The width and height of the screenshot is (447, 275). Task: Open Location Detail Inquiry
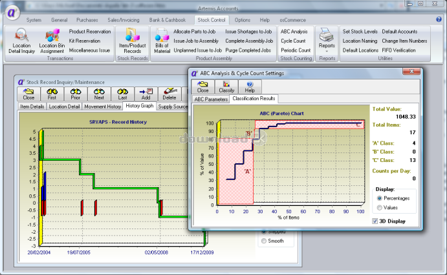[x=21, y=41]
